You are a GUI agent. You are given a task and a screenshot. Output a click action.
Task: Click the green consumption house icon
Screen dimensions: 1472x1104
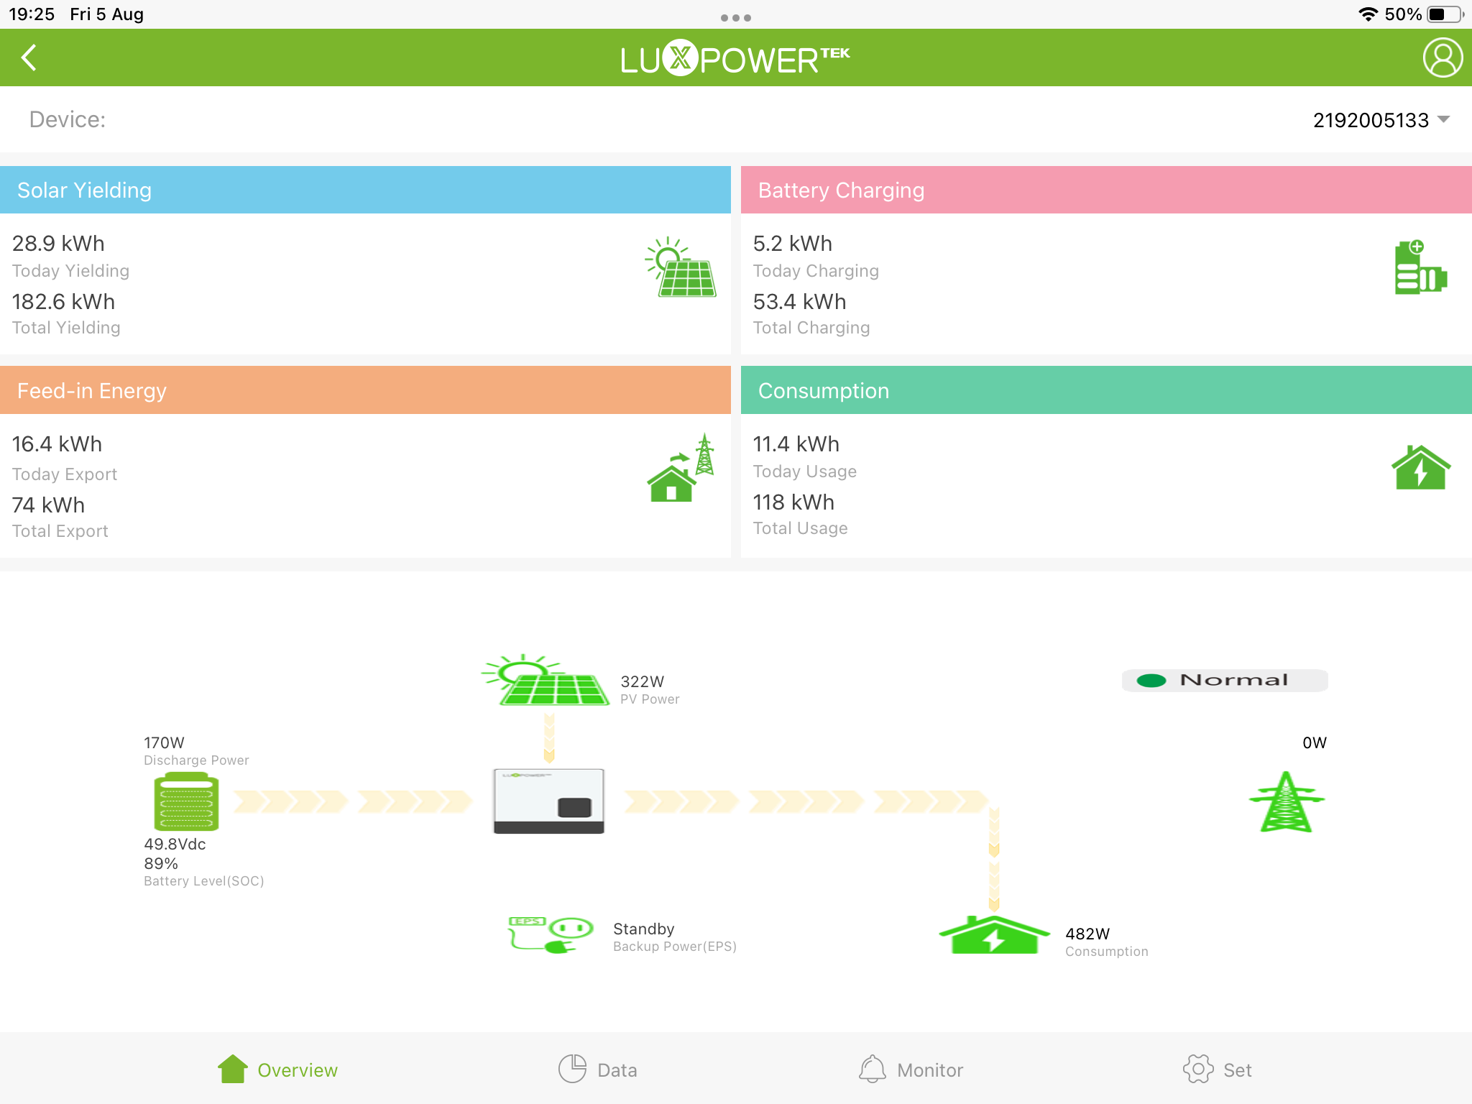pos(1420,468)
